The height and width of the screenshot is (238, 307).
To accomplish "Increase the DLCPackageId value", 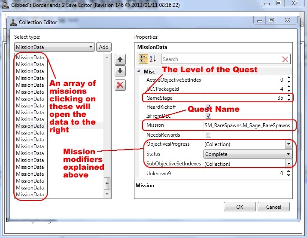I will point(289,87).
